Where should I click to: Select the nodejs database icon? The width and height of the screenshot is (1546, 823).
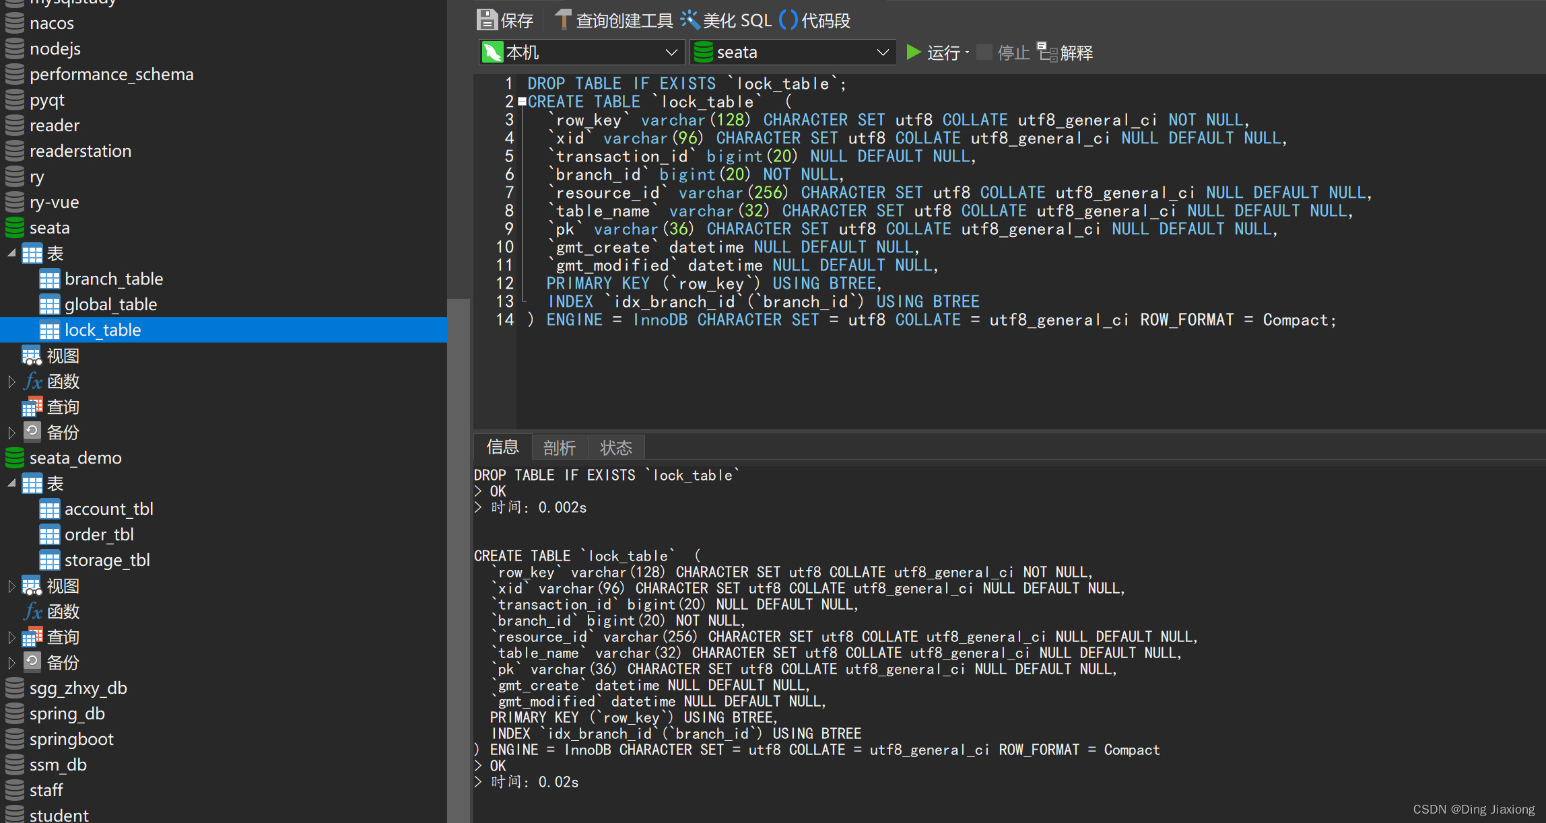[15, 49]
